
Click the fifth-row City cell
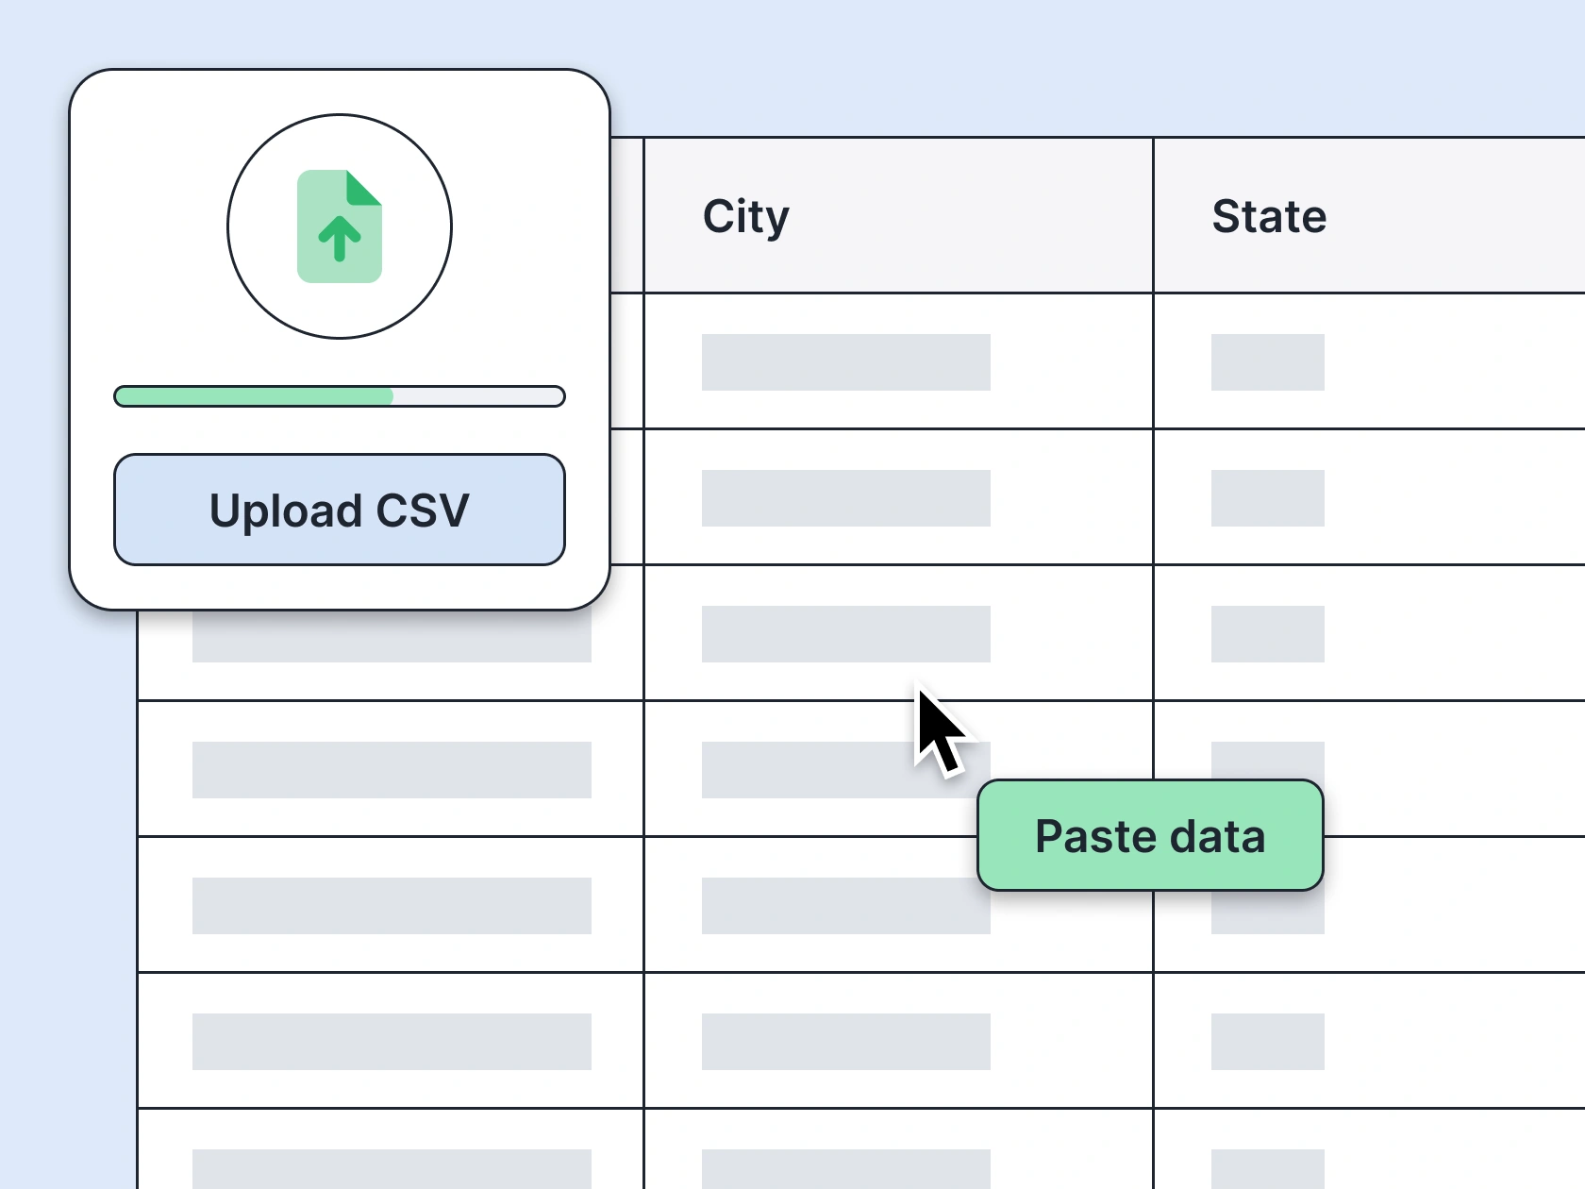830,906
